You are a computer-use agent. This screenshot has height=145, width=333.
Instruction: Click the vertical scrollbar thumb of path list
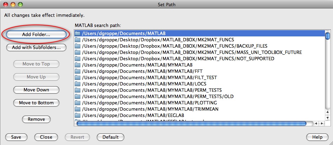(327, 36)
